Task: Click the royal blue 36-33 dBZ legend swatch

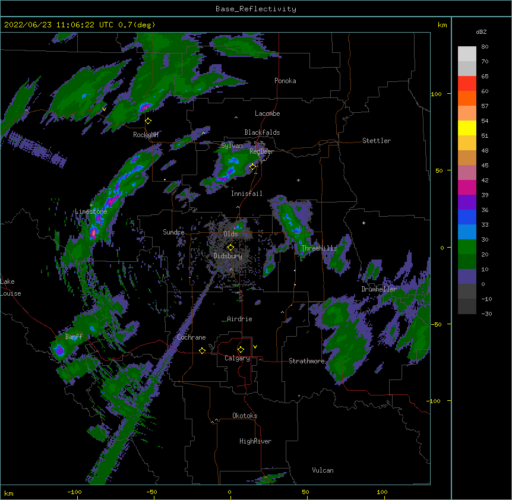Action: coord(467,217)
